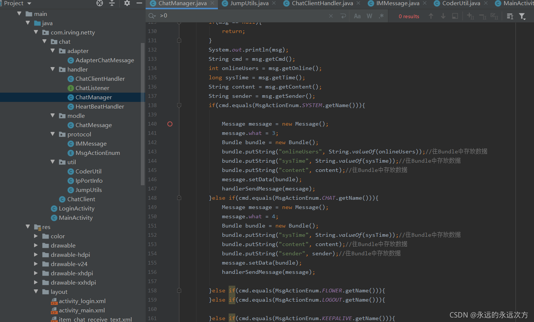Viewport: 534px width, 322px height.
Task: Collapse all nodes via Project panel icon
Action: click(x=112, y=3)
